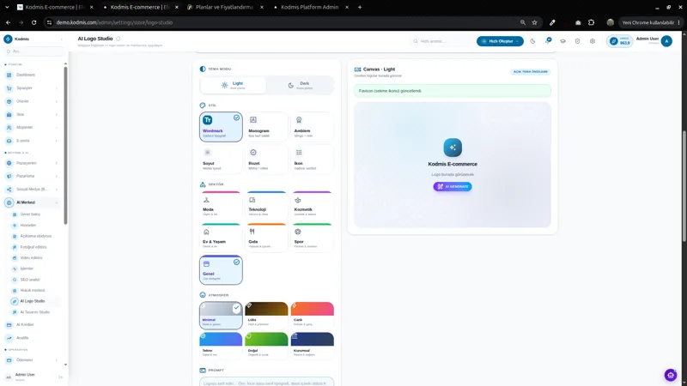Open Dashboard from the sidebar

(26, 75)
